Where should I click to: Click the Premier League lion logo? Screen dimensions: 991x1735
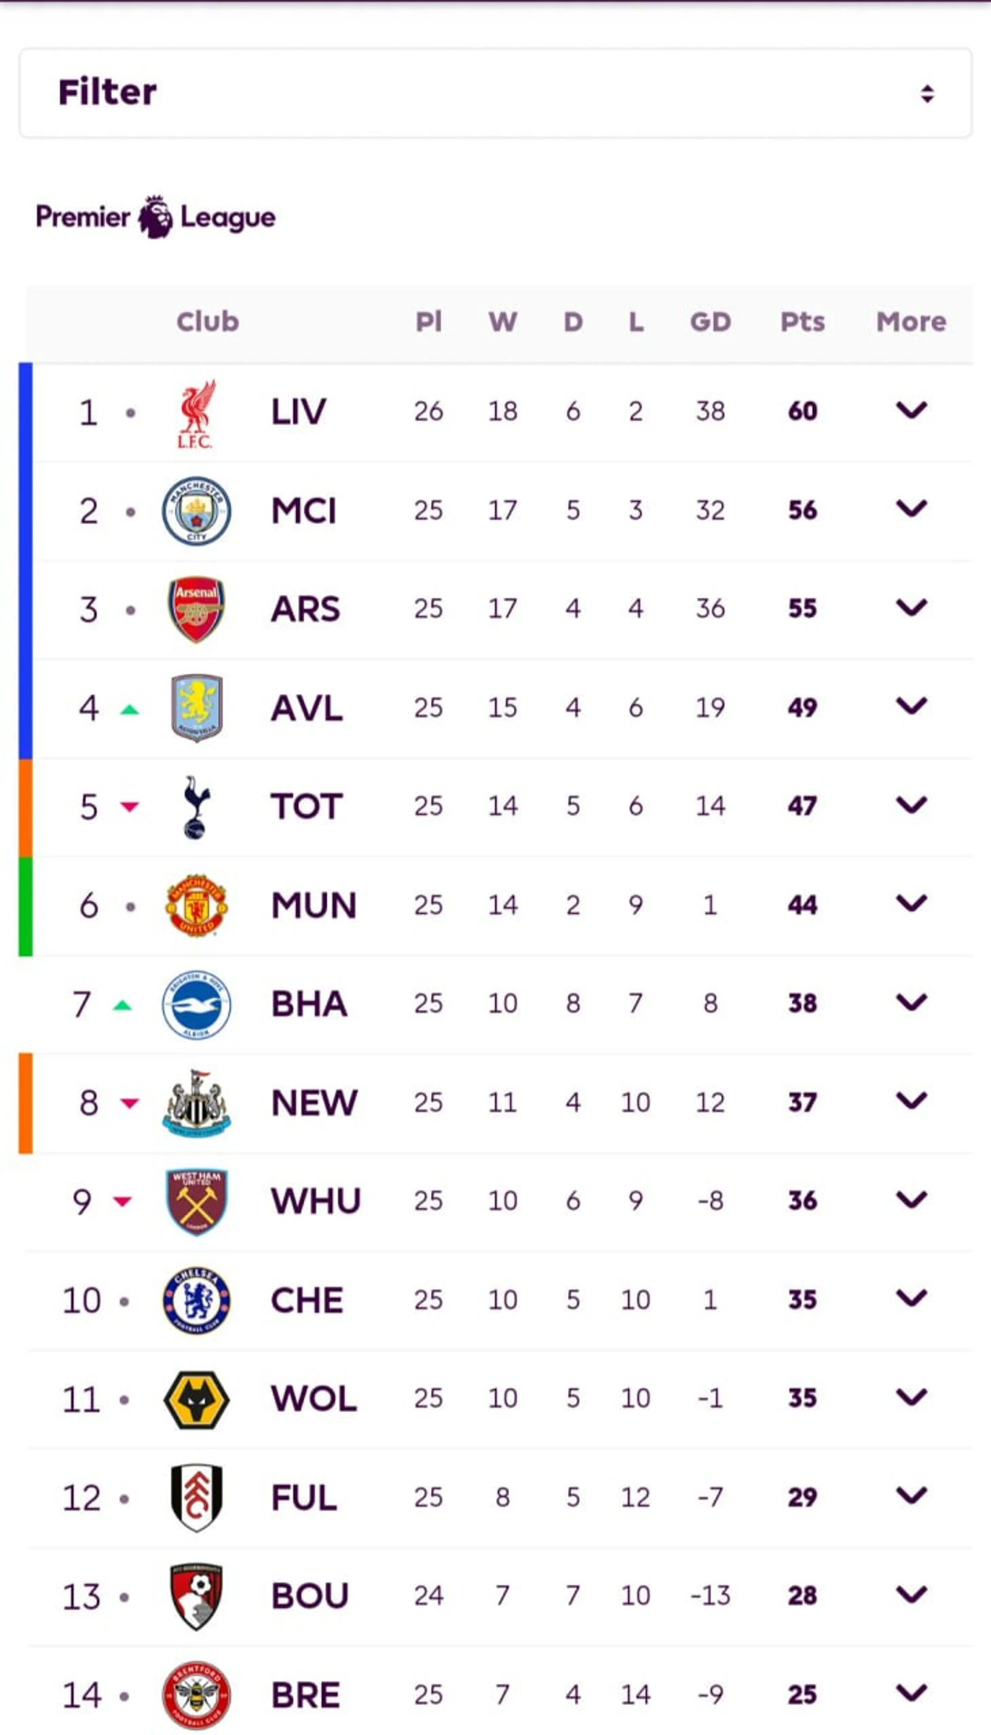pyautogui.click(x=156, y=217)
